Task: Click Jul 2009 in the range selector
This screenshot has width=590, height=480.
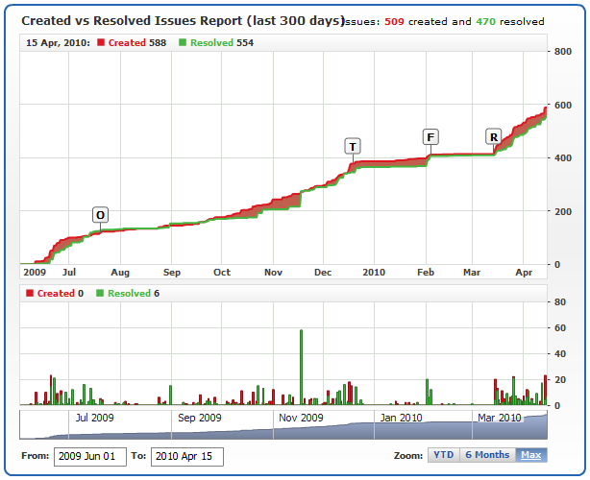Action: pos(94,418)
